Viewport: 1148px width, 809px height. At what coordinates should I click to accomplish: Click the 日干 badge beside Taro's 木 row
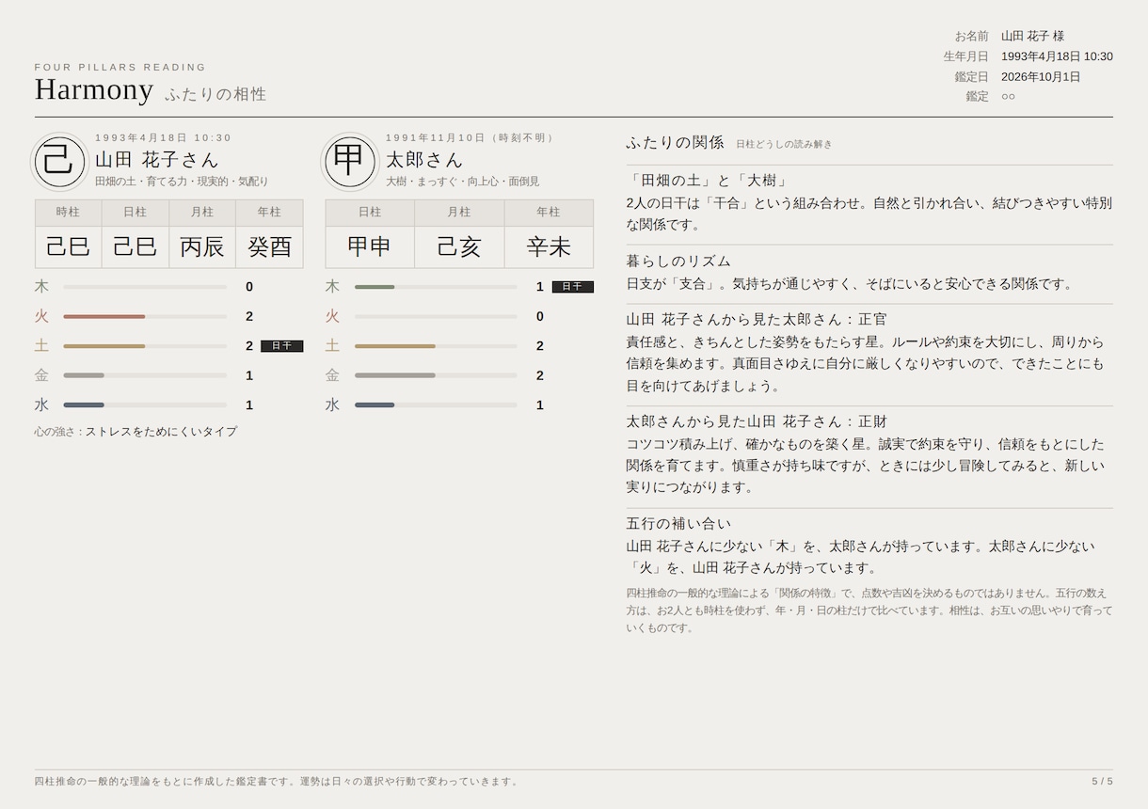tap(572, 287)
